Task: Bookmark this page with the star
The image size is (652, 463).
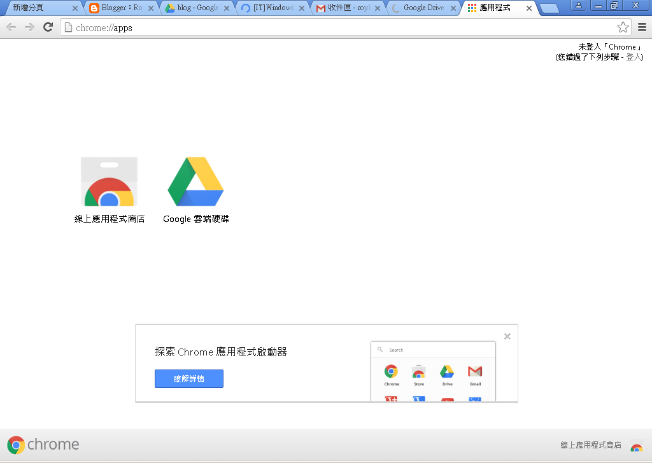Action: (x=623, y=27)
